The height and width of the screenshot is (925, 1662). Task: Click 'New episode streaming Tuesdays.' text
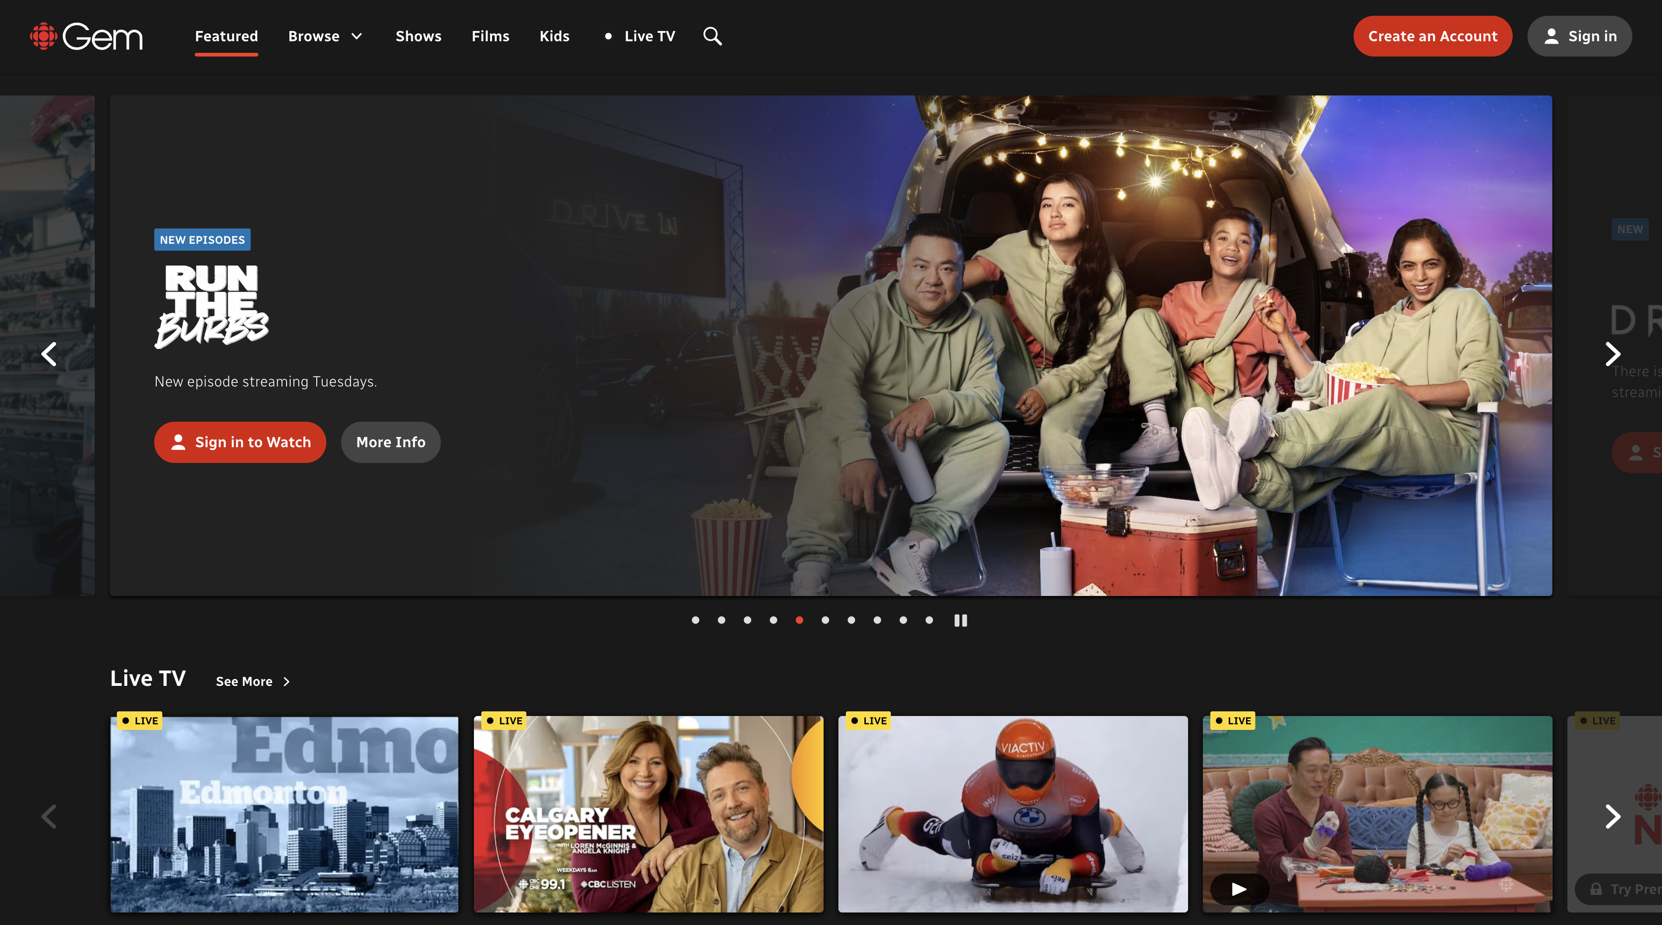(266, 381)
